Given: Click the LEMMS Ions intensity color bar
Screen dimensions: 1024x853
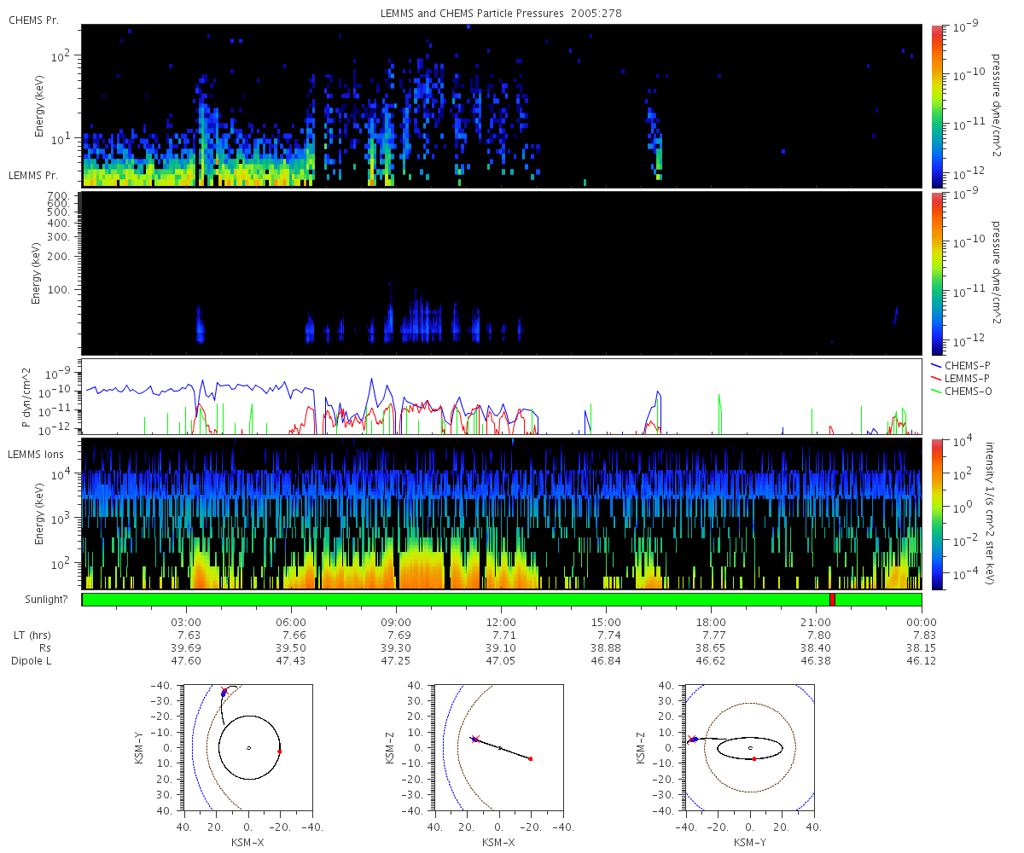Looking at the screenshot, I should point(937,514).
